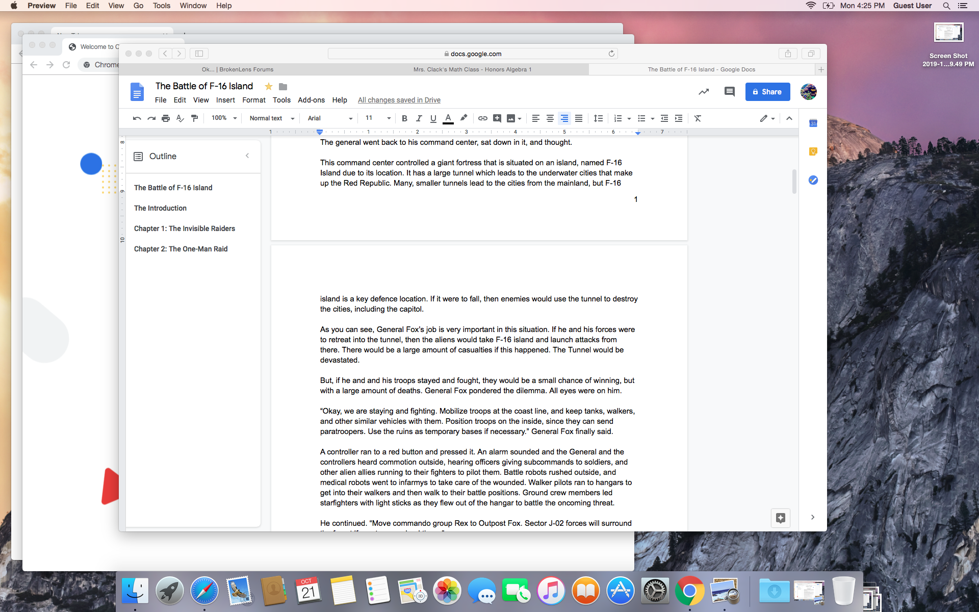Toggle bold formatting
The height and width of the screenshot is (612, 979).
pyautogui.click(x=404, y=118)
